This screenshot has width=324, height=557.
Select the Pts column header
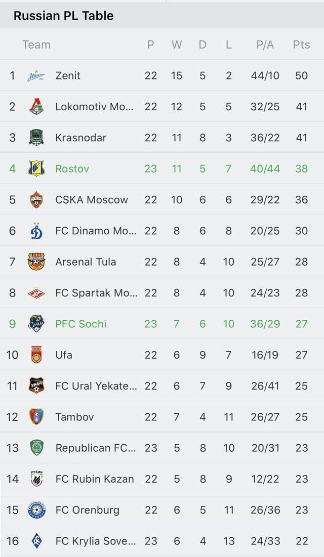pos(301,45)
